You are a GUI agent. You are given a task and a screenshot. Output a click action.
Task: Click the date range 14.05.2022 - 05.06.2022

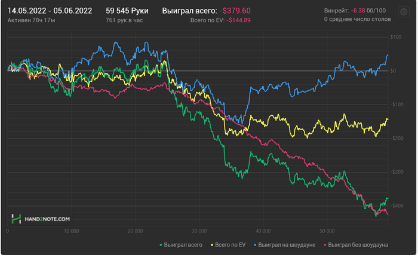50,11
